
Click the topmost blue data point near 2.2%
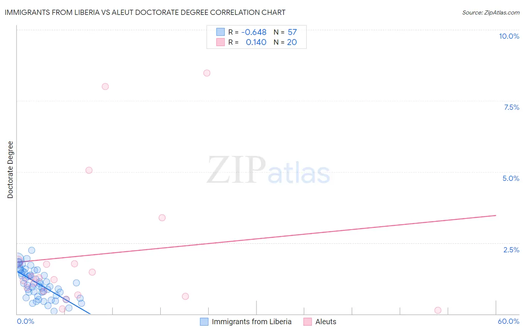pyautogui.click(x=32, y=250)
